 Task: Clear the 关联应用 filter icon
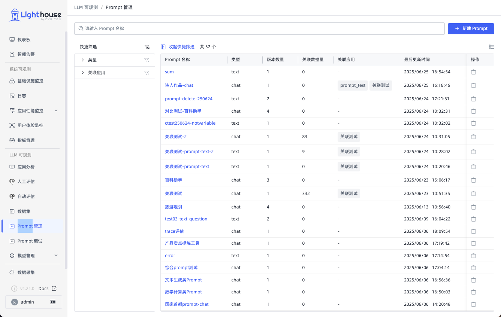[147, 73]
